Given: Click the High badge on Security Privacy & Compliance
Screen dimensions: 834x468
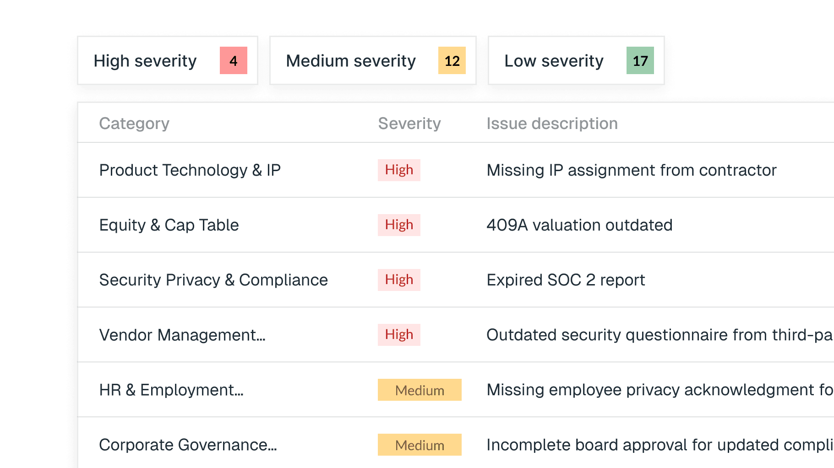Looking at the screenshot, I should (398, 280).
